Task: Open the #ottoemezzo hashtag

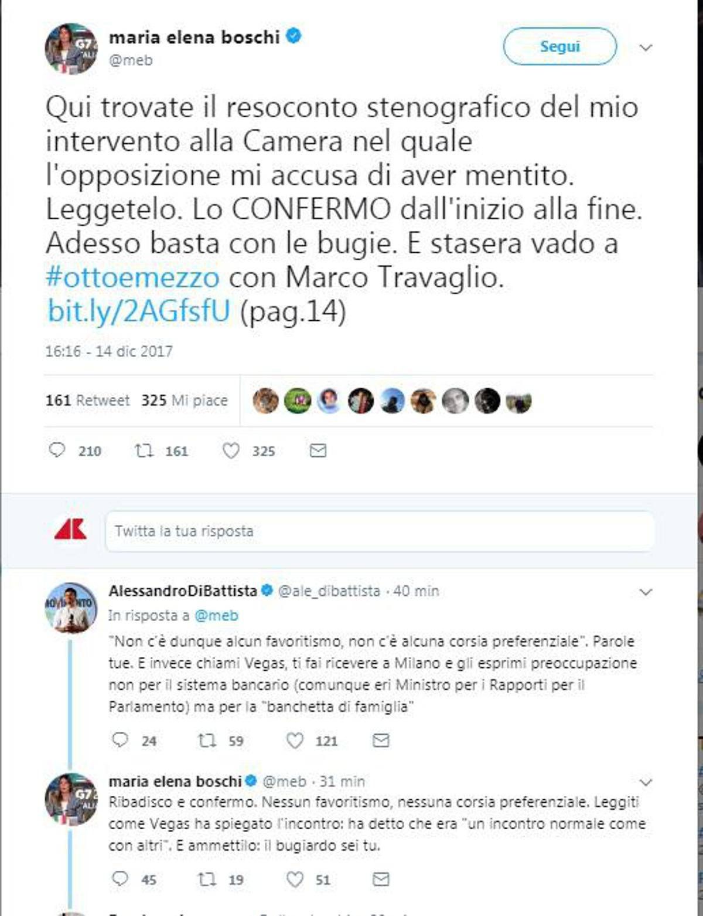Action: tap(132, 277)
